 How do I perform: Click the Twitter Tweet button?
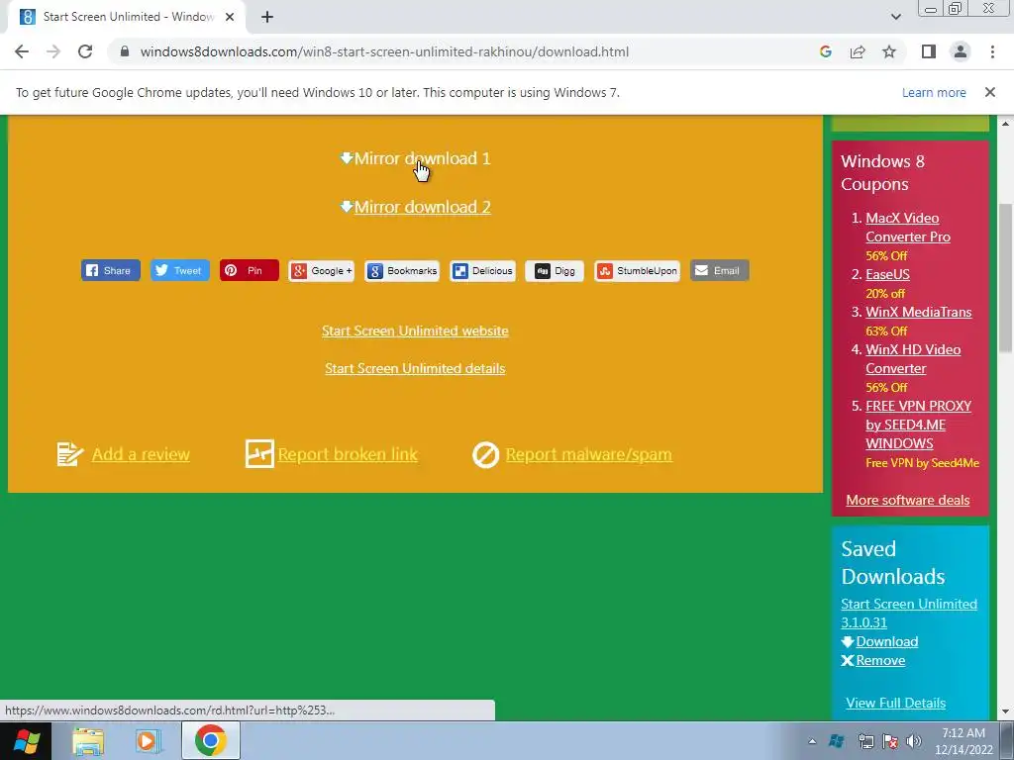click(180, 270)
